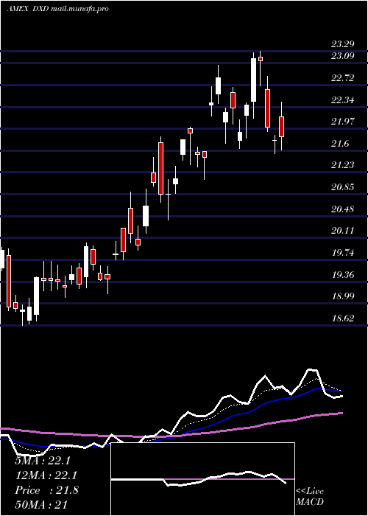The image size is (368, 516).
Task: Select the 18.99 price axis label
Action: tap(342, 296)
